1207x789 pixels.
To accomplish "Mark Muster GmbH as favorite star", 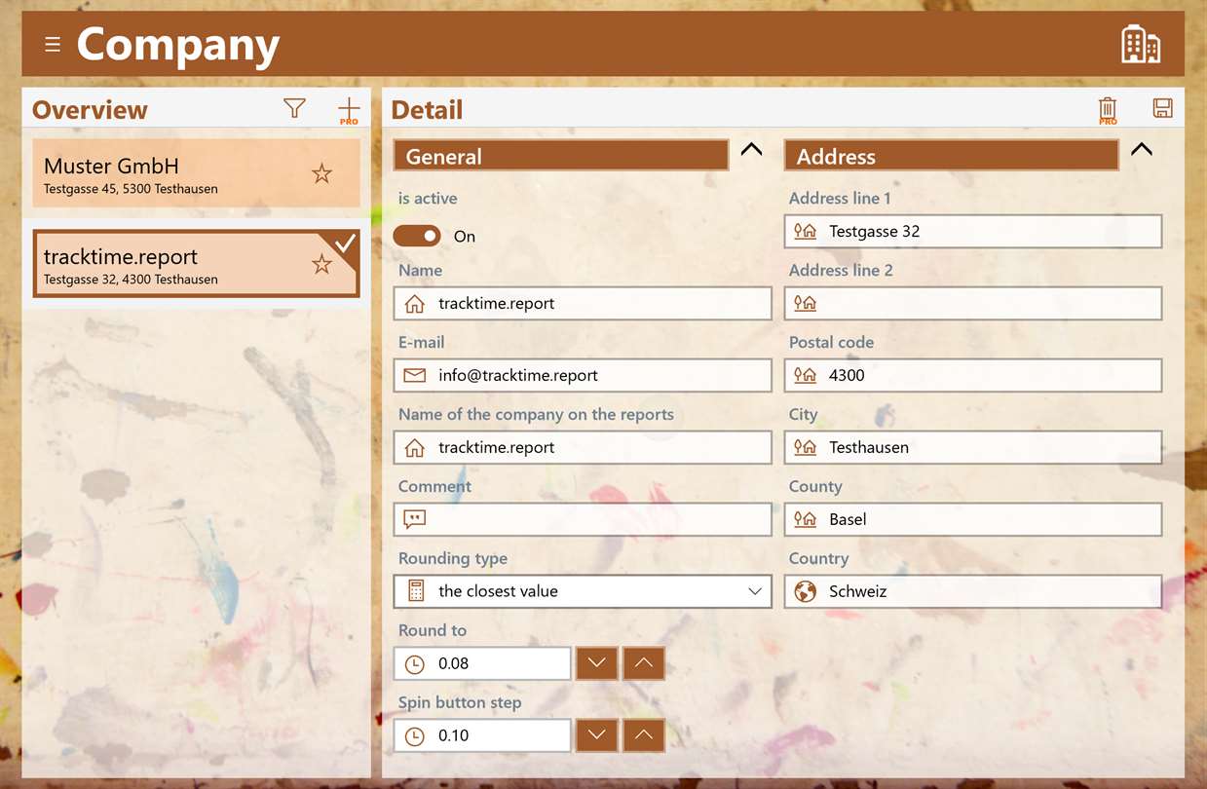I will point(321,173).
